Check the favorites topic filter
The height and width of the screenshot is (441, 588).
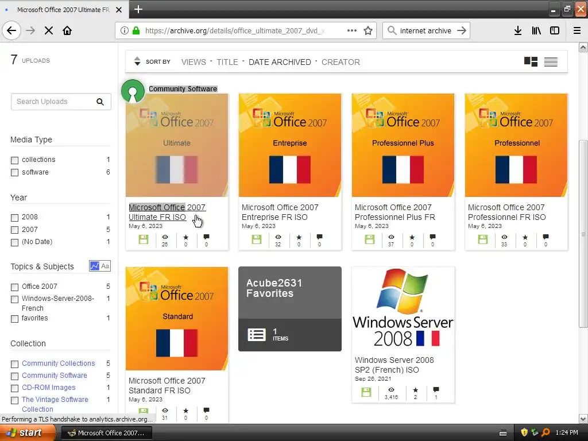(14, 319)
